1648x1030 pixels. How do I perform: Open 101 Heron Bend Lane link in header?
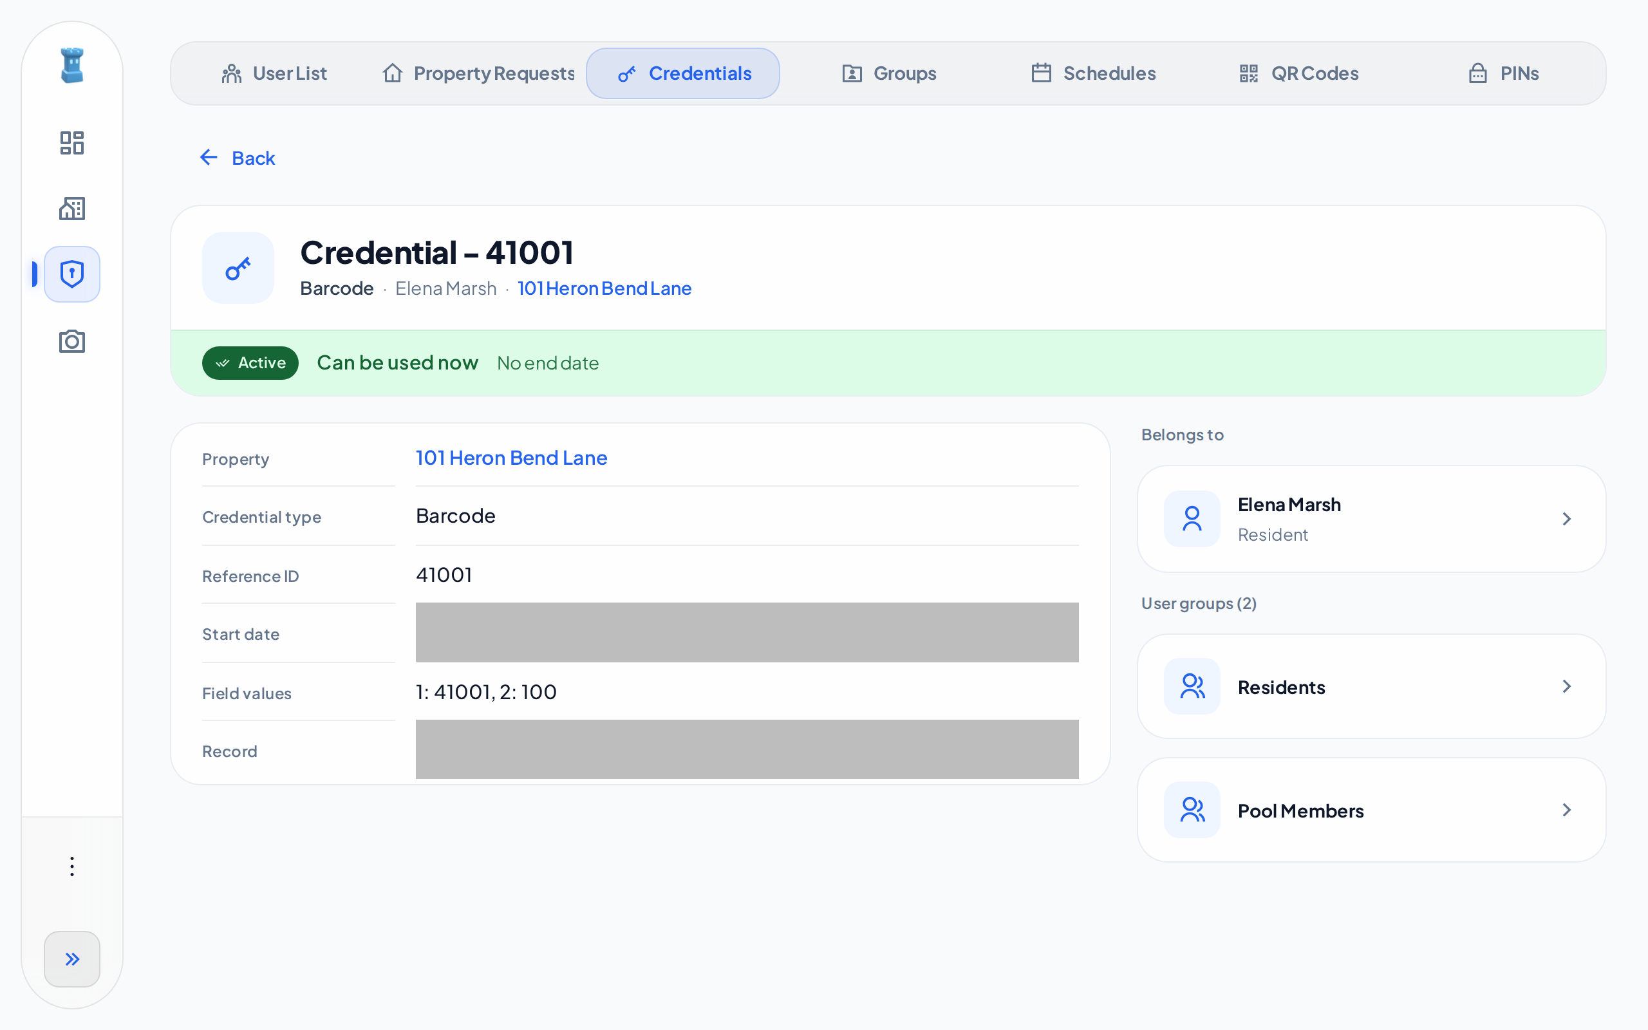604,288
